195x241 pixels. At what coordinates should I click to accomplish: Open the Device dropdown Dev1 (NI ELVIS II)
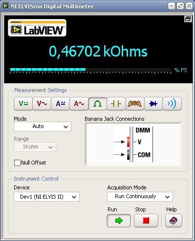point(46,197)
